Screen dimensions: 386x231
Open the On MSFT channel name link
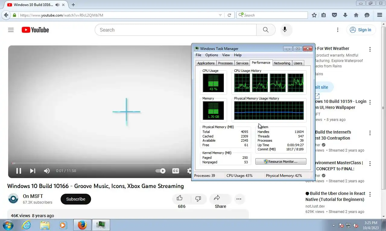33,196
